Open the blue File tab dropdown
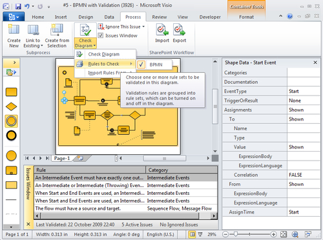 pos(14,17)
